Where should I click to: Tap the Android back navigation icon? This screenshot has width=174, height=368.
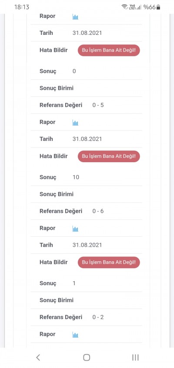pos(38,358)
